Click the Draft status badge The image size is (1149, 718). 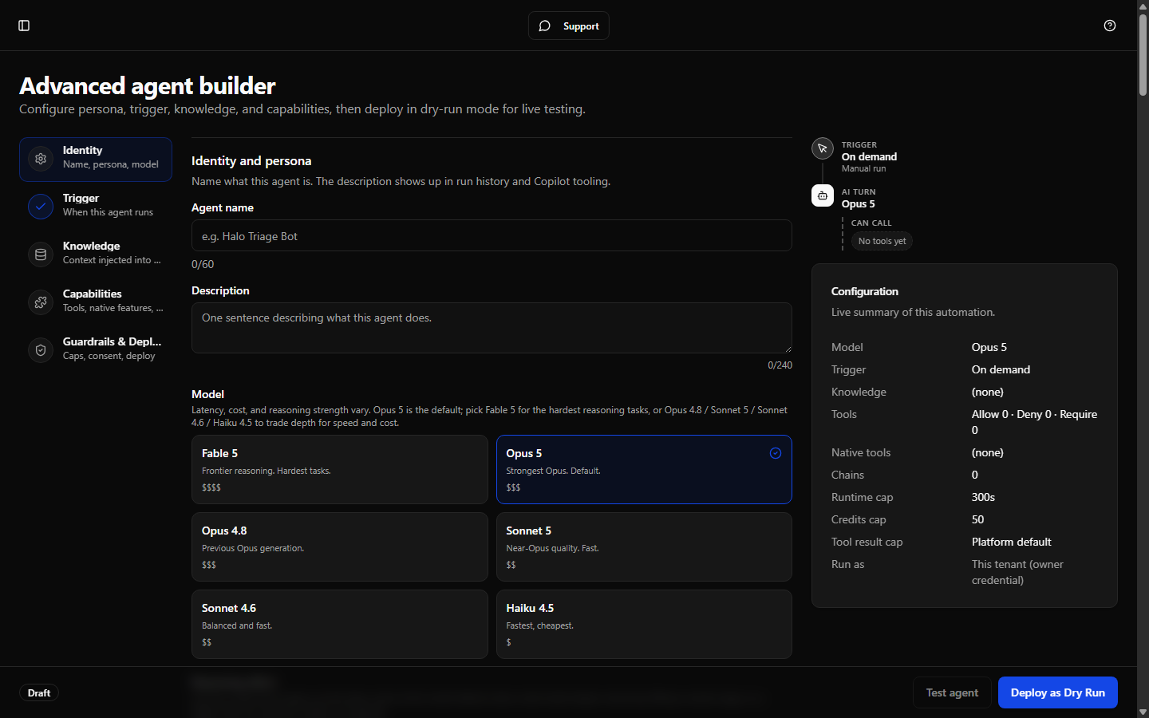pos(39,692)
